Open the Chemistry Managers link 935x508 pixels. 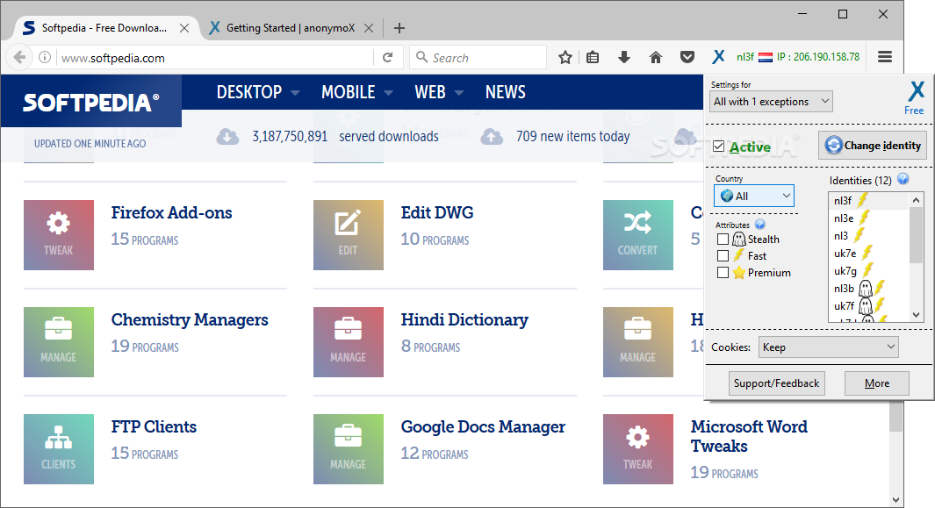(x=190, y=320)
